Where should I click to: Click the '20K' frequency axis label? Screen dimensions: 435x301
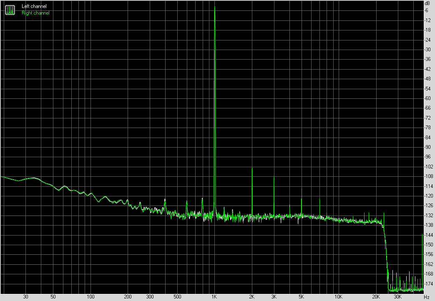(x=376, y=297)
